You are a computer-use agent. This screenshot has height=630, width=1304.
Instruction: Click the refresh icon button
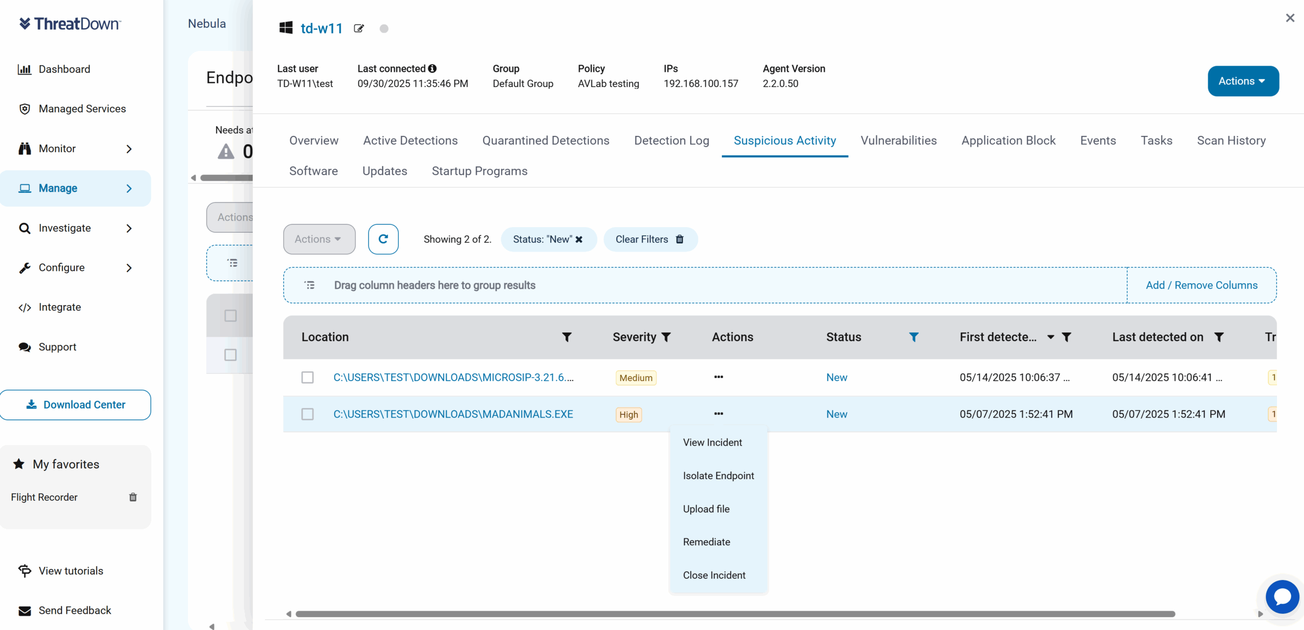pos(383,239)
